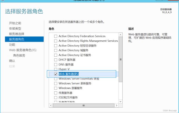This screenshot has width=179, height=113.
Task: Click the horizontal scrollbar thumb below roles
Action: click(x=84, y=105)
